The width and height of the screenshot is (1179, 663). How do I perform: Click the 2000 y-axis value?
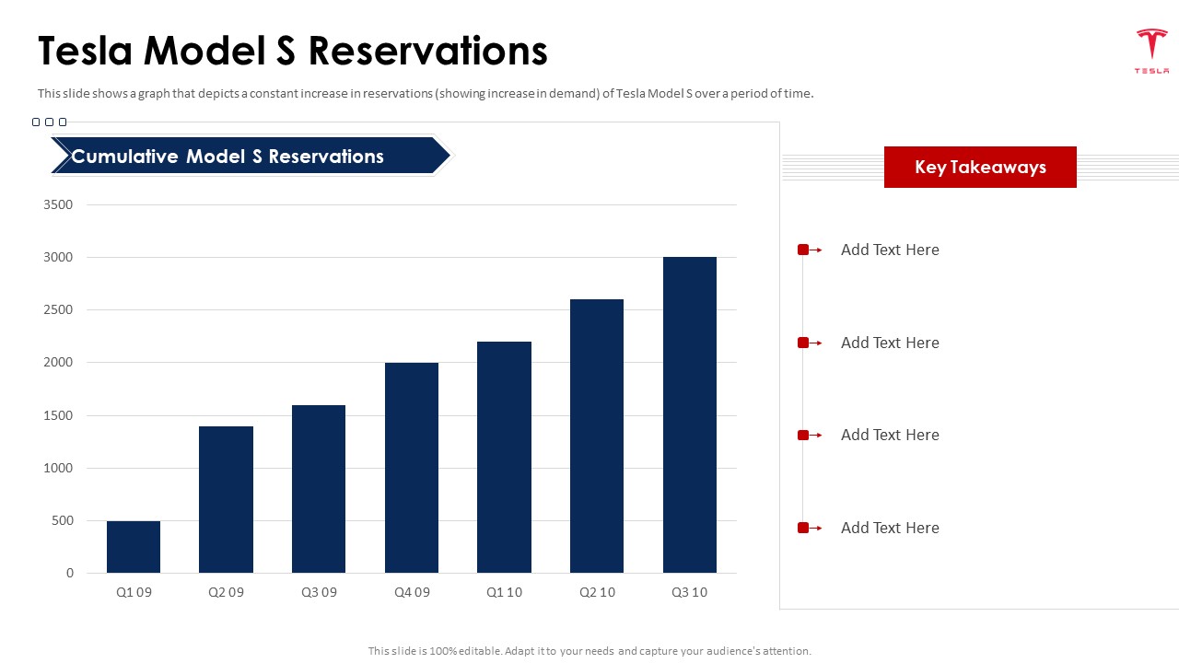click(x=58, y=363)
